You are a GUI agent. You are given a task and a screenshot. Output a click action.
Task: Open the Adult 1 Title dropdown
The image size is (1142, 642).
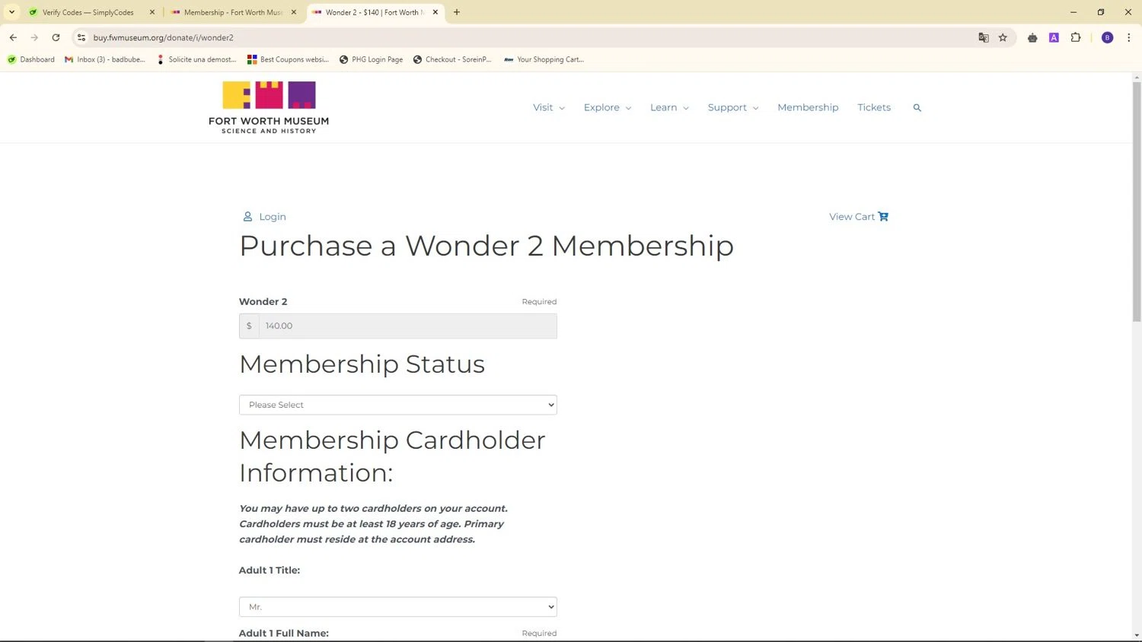pyautogui.click(x=398, y=607)
